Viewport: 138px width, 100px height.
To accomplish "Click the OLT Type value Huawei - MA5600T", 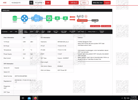I will coord(63,58).
